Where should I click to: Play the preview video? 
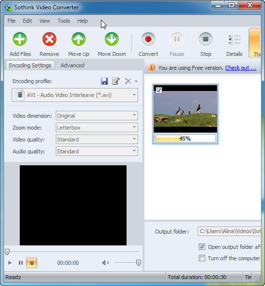[x=10, y=263]
